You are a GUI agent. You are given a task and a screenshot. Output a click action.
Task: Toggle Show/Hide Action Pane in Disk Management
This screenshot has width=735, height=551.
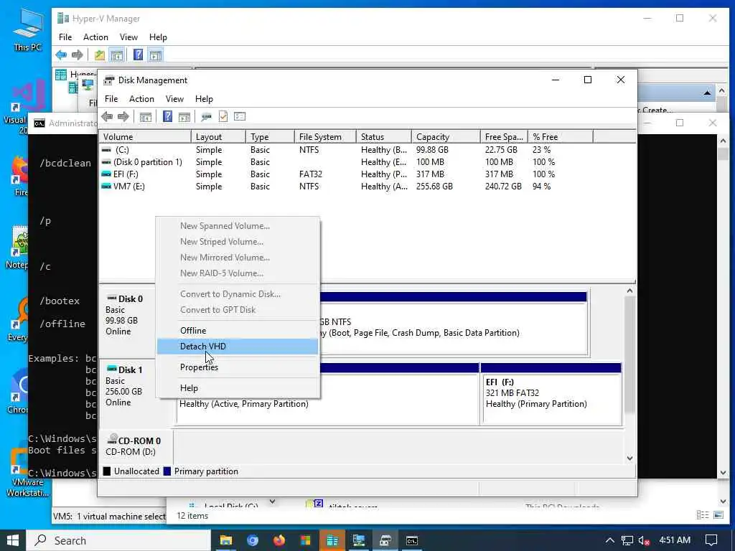(184, 117)
